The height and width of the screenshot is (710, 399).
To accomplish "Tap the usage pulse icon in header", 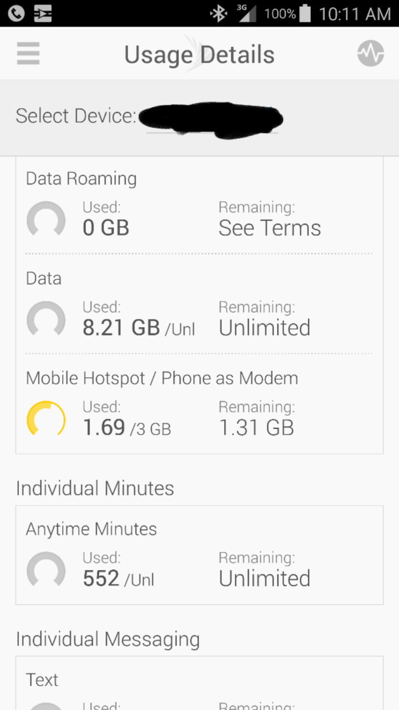I will click(371, 54).
